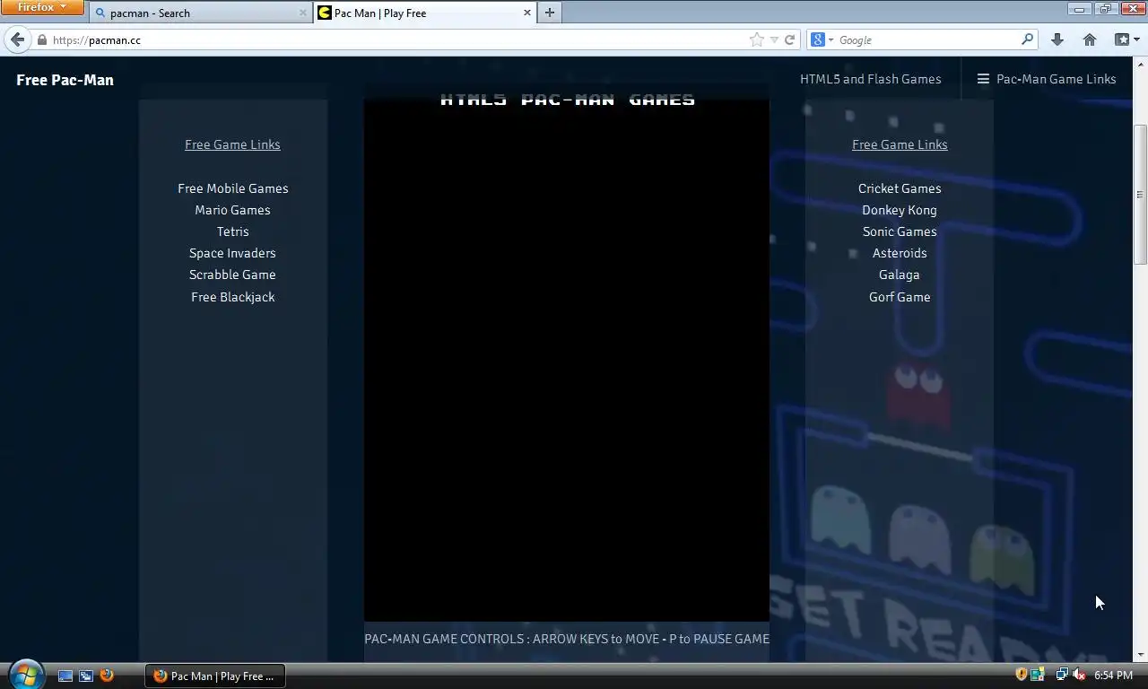The width and height of the screenshot is (1148, 689).
Task: Close the pacman - Search tab
Action: coord(302,13)
